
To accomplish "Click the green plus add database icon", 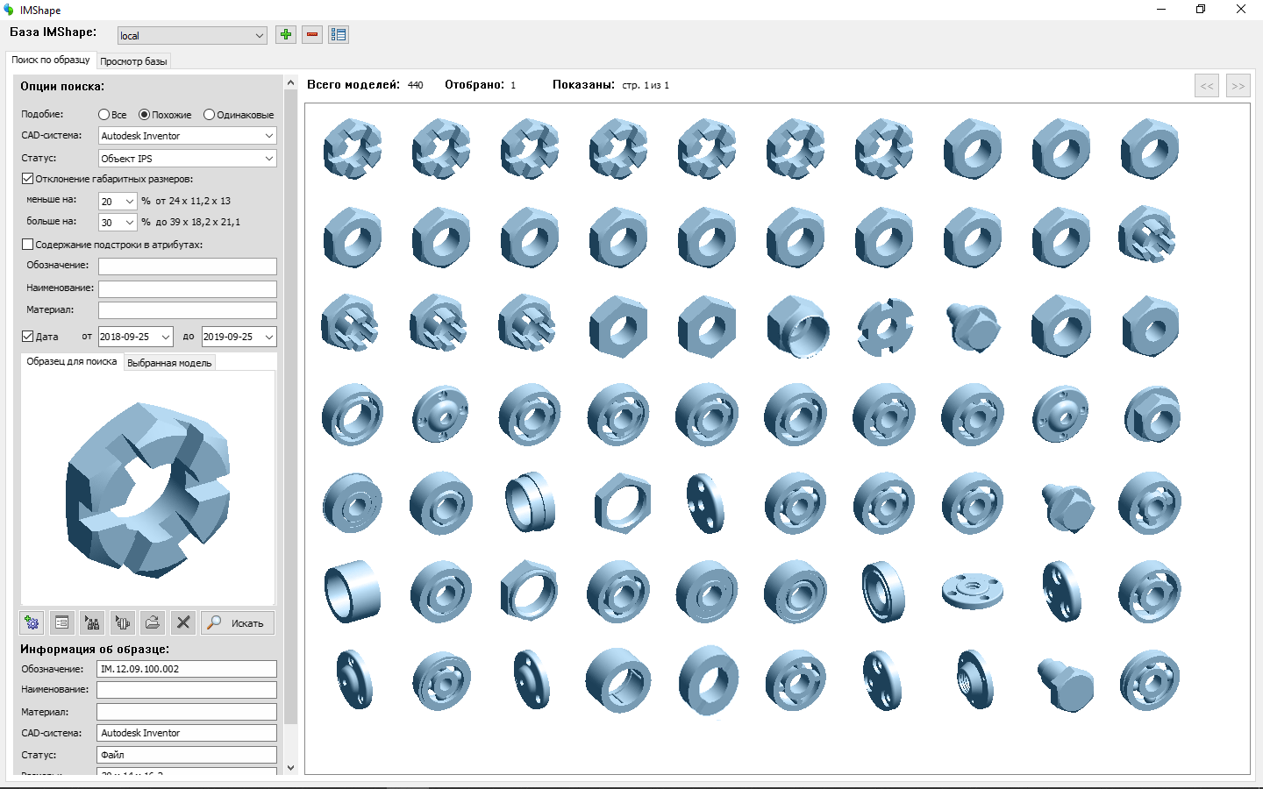I will (286, 35).
